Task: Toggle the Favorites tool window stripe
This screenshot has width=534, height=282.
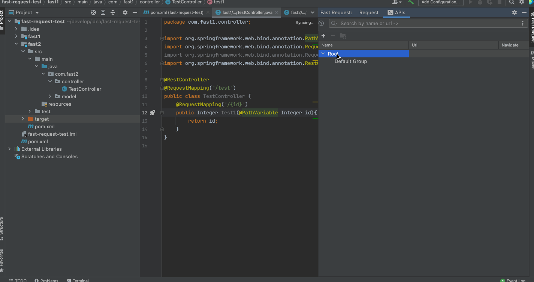Action: 2,258
